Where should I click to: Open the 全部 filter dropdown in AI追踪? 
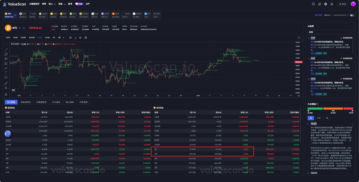tap(330, 32)
